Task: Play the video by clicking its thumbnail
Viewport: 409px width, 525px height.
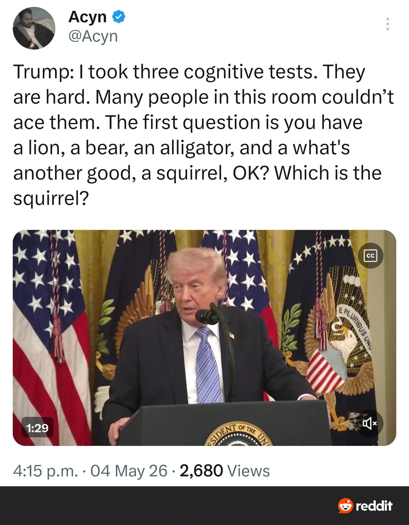Action: tap(204, 338)
